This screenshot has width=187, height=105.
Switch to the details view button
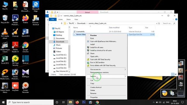[173, 74]
